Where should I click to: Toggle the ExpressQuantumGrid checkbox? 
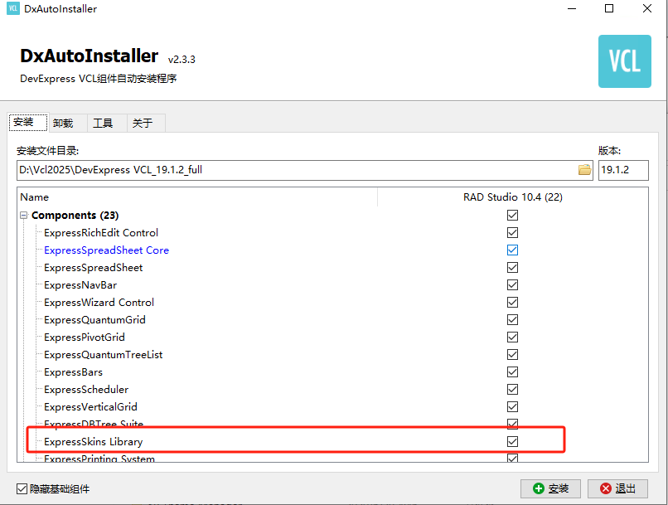point(512,320)
